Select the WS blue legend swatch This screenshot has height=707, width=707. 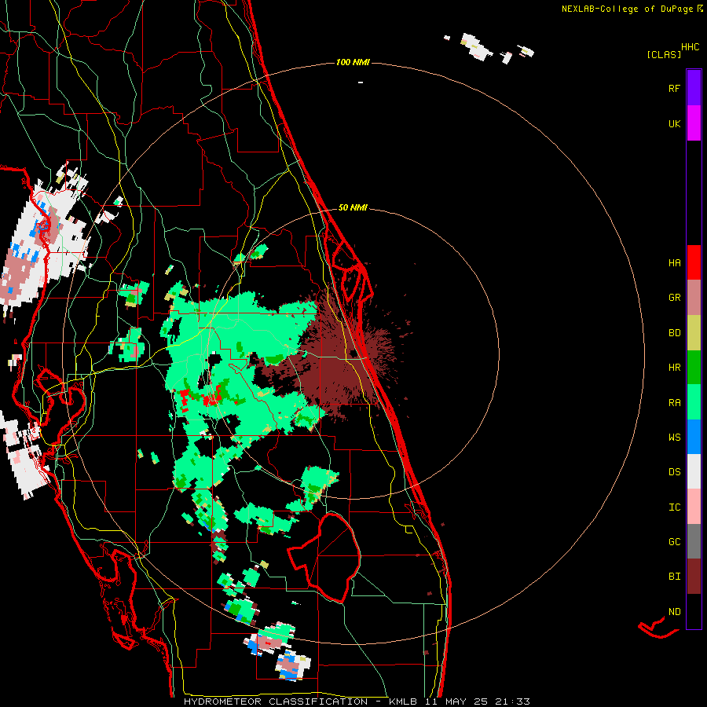tap(694, 437)
